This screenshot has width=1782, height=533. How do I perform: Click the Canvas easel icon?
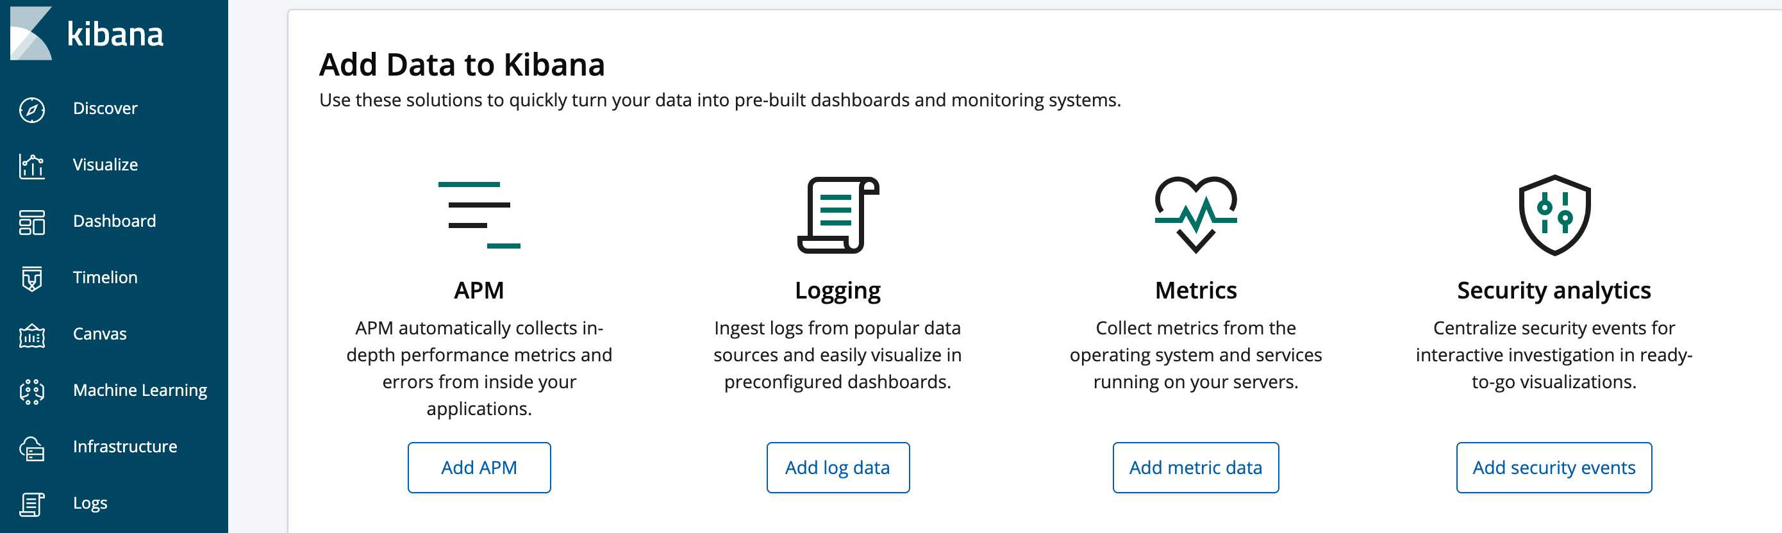point(32,335)
